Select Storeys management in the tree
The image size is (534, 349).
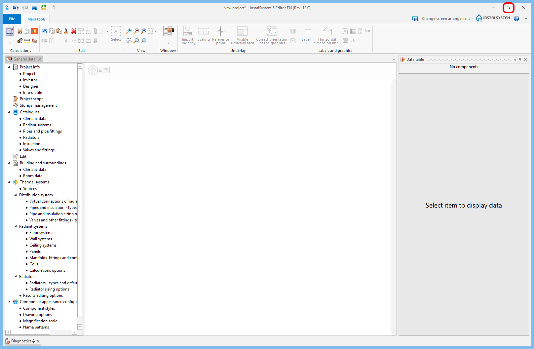[x=38, y=105]
